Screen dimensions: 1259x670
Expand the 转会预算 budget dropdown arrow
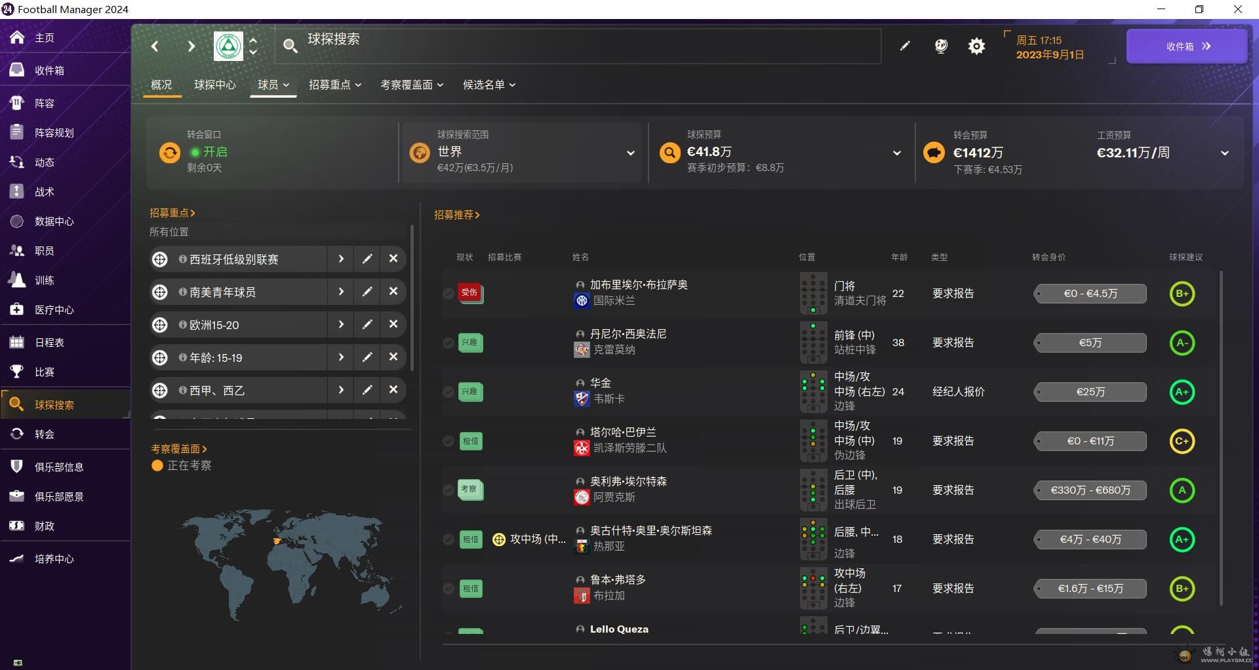click(x=1225, y=153)
